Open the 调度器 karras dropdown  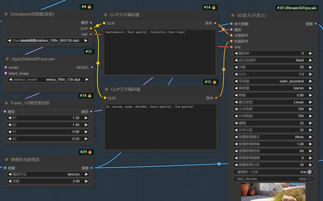point(273,88)
